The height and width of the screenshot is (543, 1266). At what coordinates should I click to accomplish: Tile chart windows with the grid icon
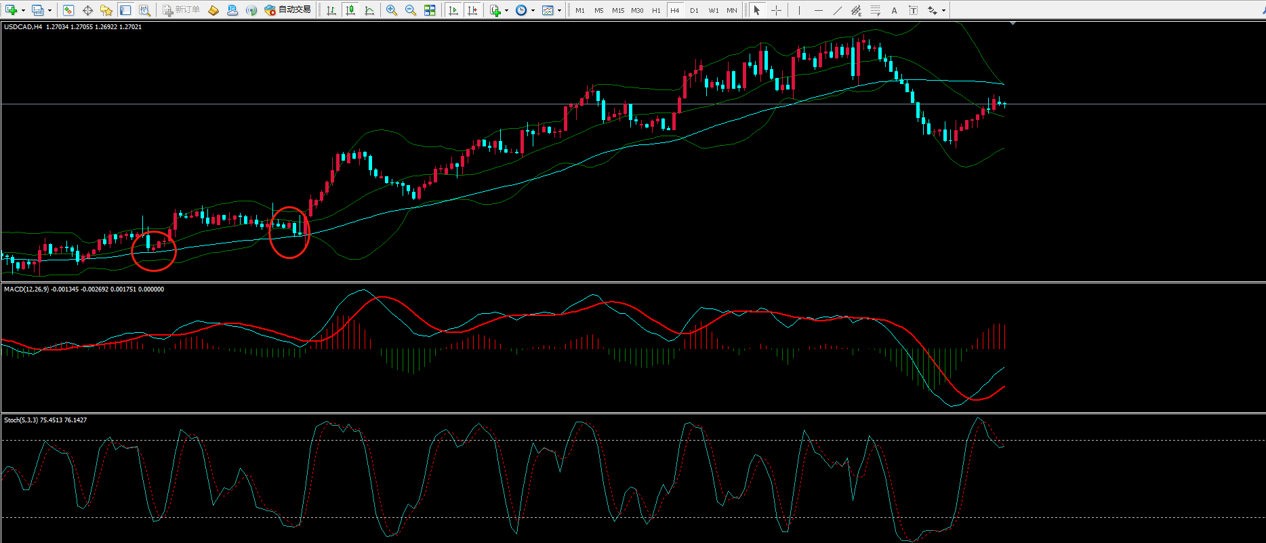[430, 10]
